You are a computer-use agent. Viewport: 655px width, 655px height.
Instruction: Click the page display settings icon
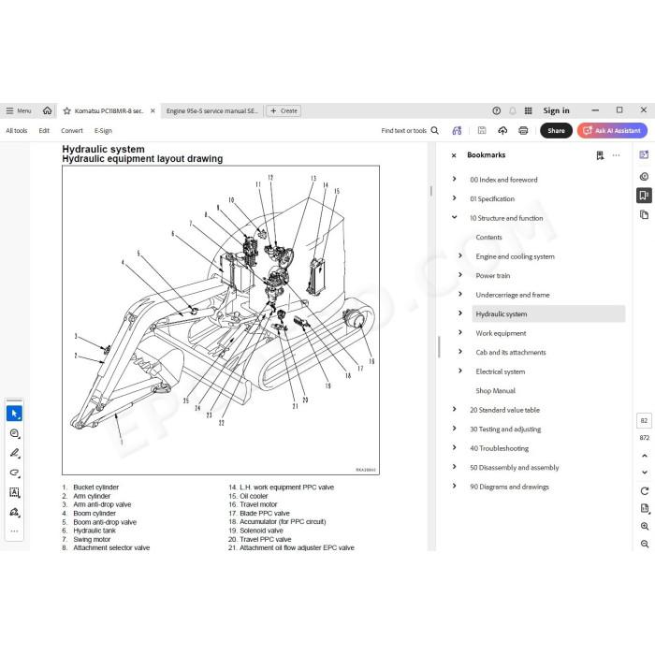coord(645,508)
